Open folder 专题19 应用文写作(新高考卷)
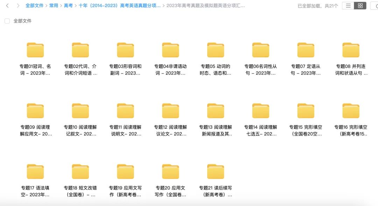Screen dimensions: 378x206 point(125,171)
